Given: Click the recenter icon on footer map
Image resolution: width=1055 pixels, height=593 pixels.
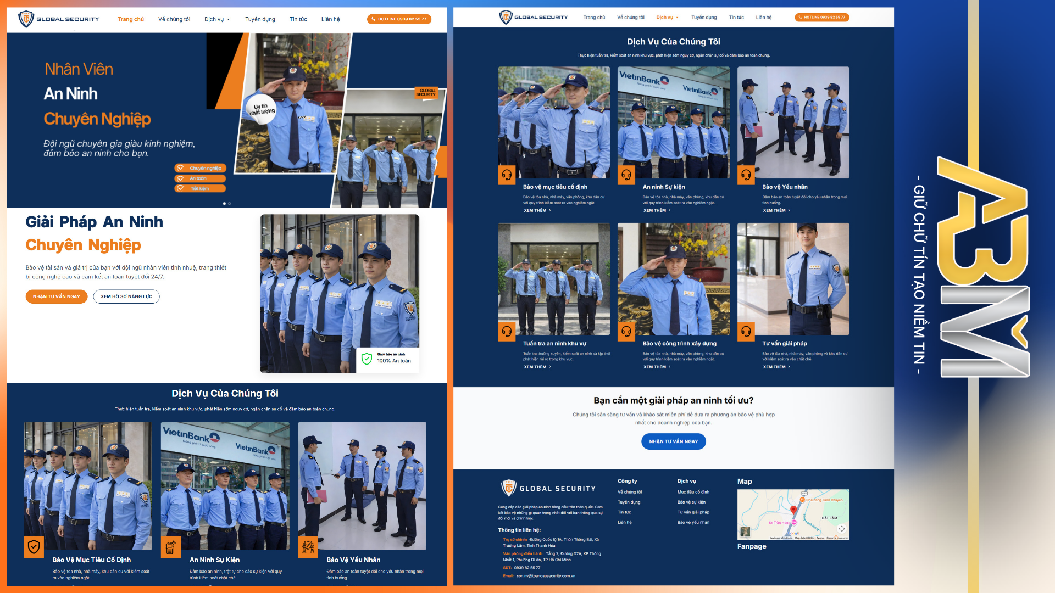Looking at the screenshot, I should 841,529.
